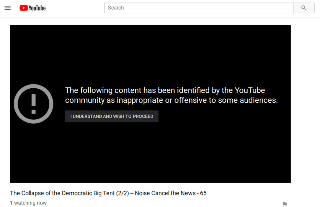
Task: Report the video using the flag icon
Action: point(285,204)
